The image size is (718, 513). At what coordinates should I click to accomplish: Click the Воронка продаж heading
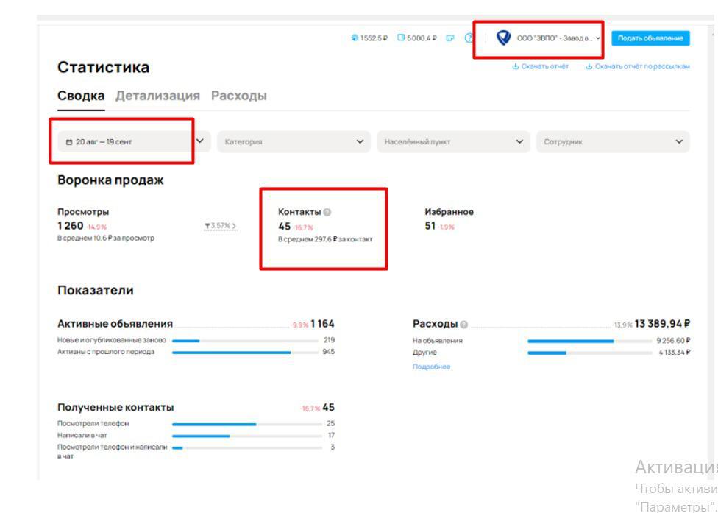point(110,180)
